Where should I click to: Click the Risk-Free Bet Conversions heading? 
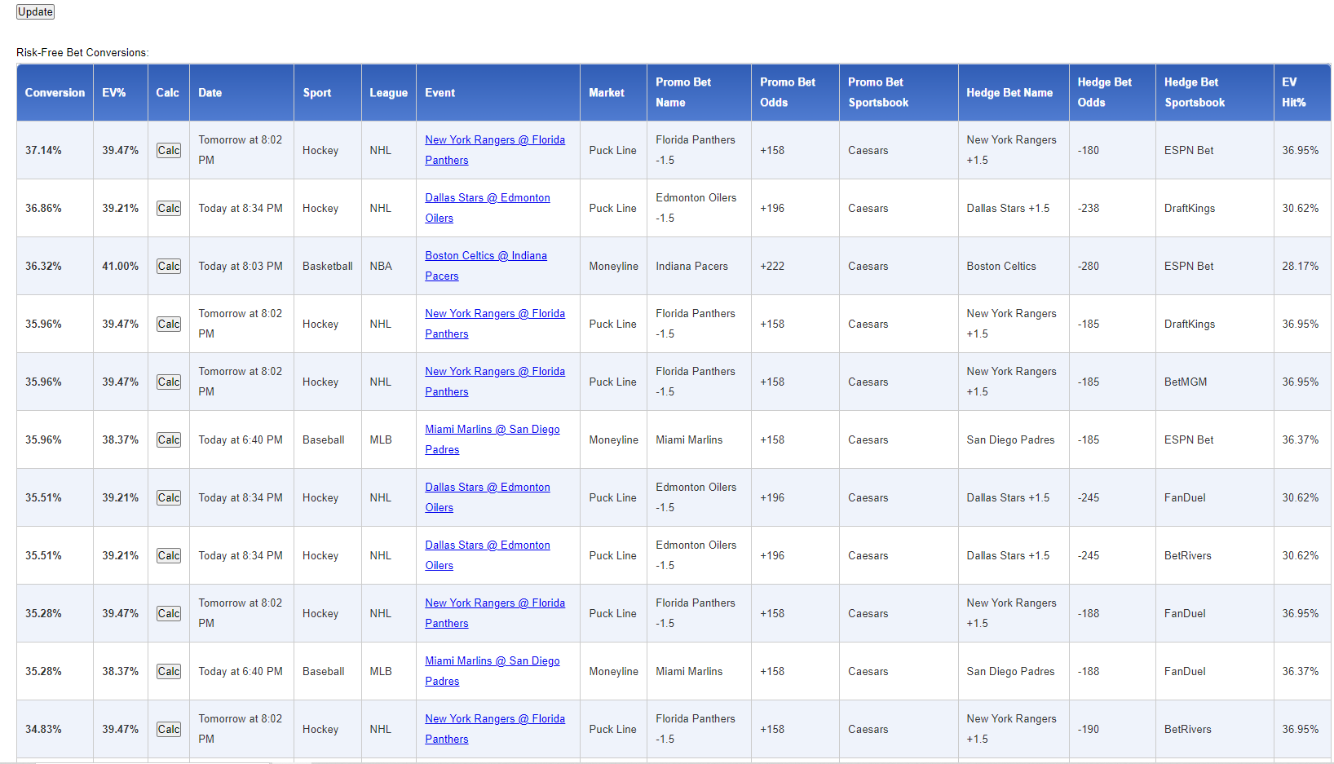tap(82, 52)
